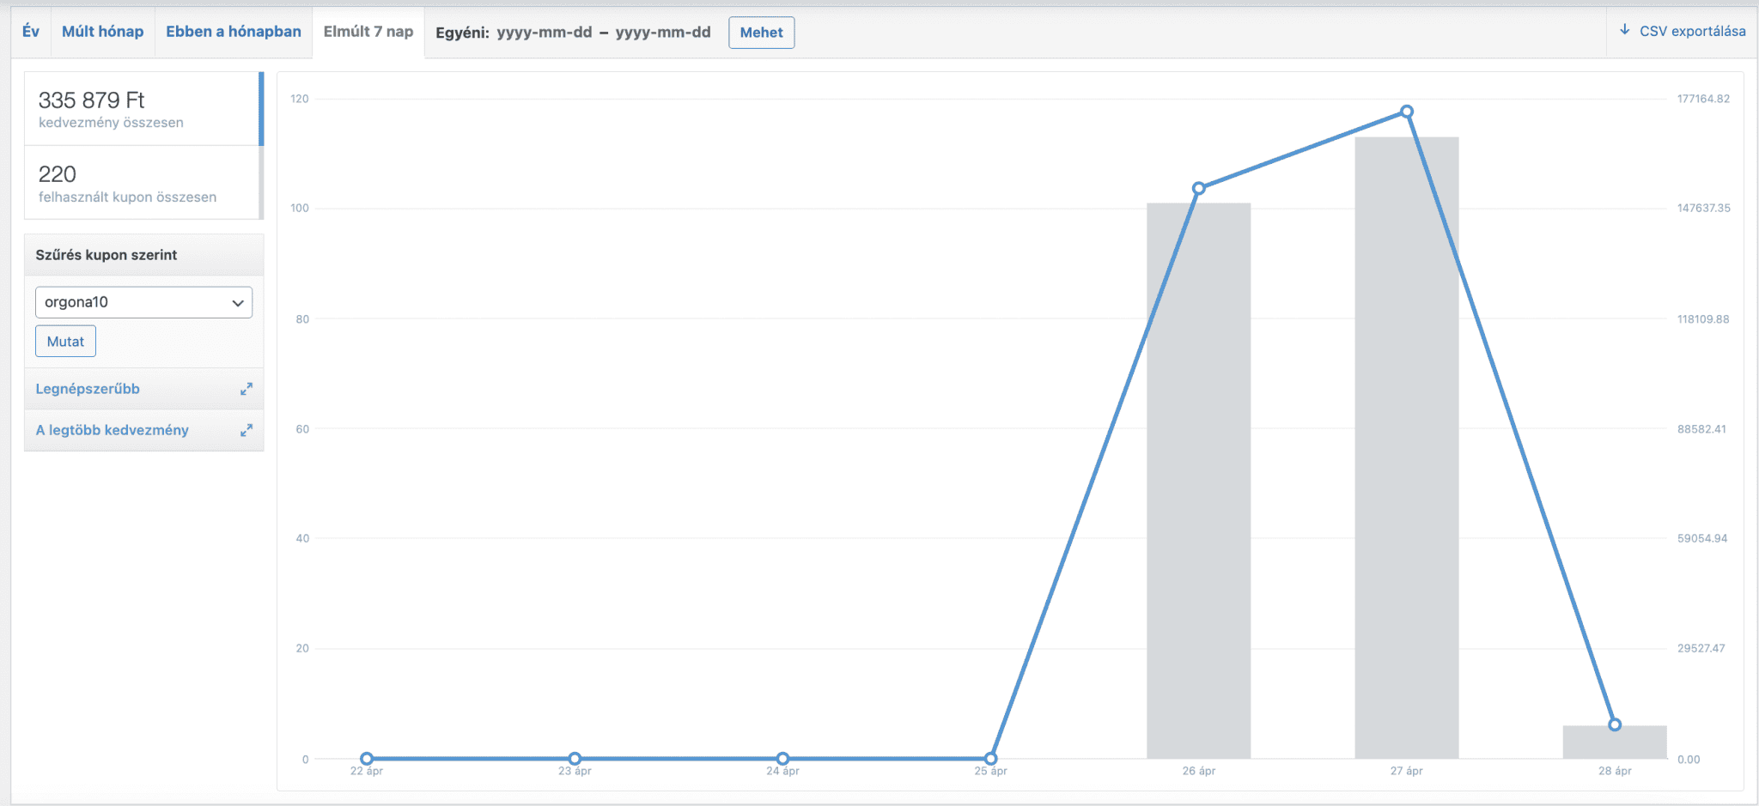Open the Múlt hónap report
Screen dimensions: 1759x806
click(102, 31)
